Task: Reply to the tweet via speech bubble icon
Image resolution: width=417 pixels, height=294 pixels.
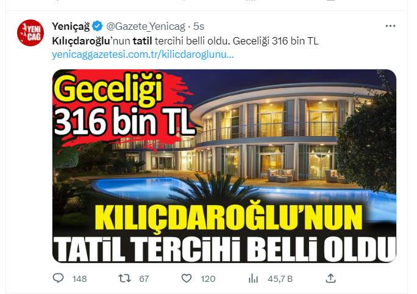Action: tap(59, 278)
